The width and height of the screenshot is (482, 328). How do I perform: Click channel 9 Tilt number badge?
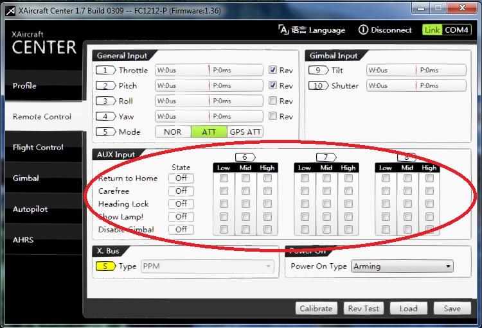click(x=318, y=70)
